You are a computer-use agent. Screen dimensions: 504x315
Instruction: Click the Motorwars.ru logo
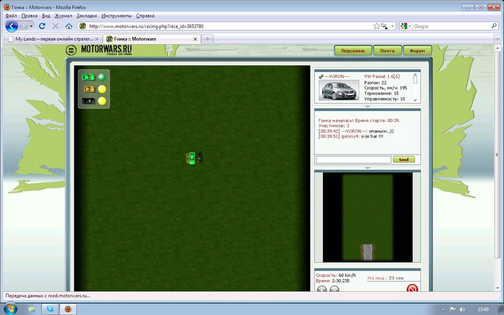click(100, 50)
